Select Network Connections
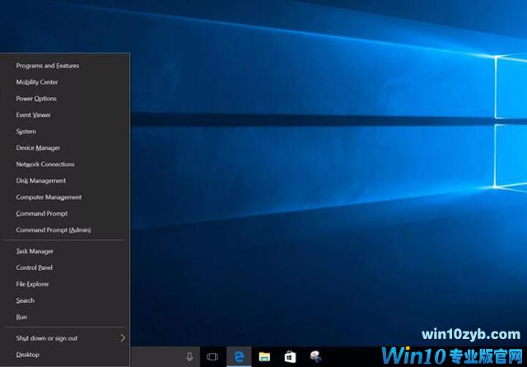527x367 pixels. point(45,165)
